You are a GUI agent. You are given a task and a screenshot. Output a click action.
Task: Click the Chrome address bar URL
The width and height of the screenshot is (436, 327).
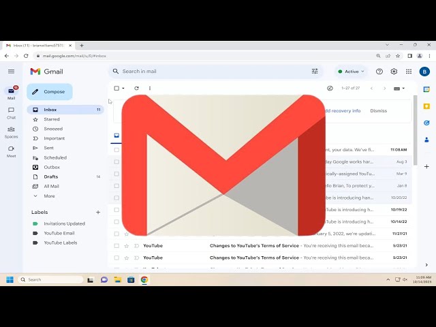coord(74,56)
